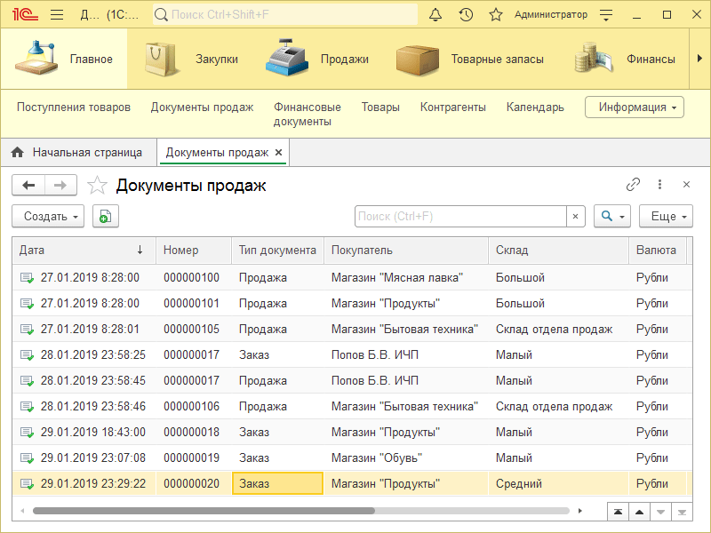This screenshot has height=533, width=711.
Task: Open the Финансы section
Action: click(x=651, y=59)
